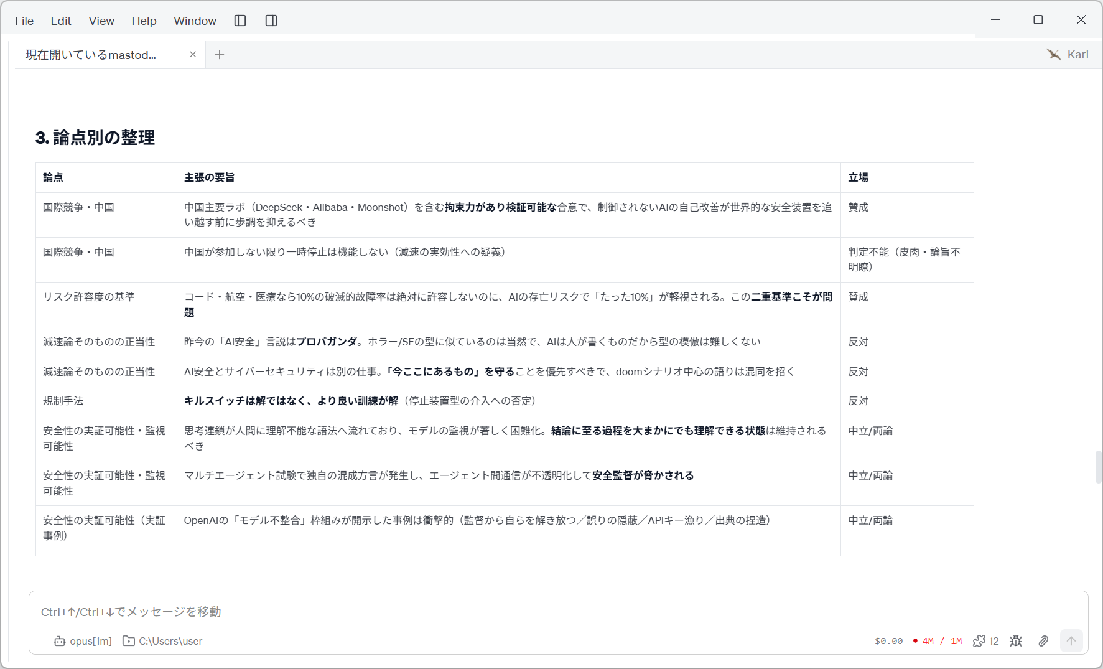The height and width of the screenshot is (669, 1103).
Task: Open the File menu
Action: pos(24,21)
